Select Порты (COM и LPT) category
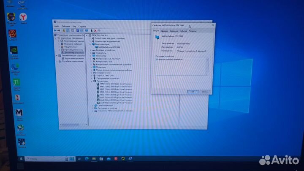Image resolution: width=304 pixels, height=171 pixels. tap(105, 76)
